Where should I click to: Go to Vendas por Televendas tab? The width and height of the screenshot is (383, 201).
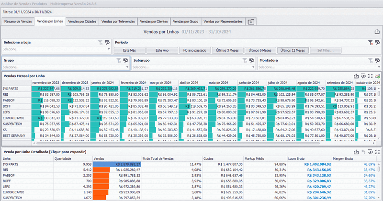tap(118, 22)
